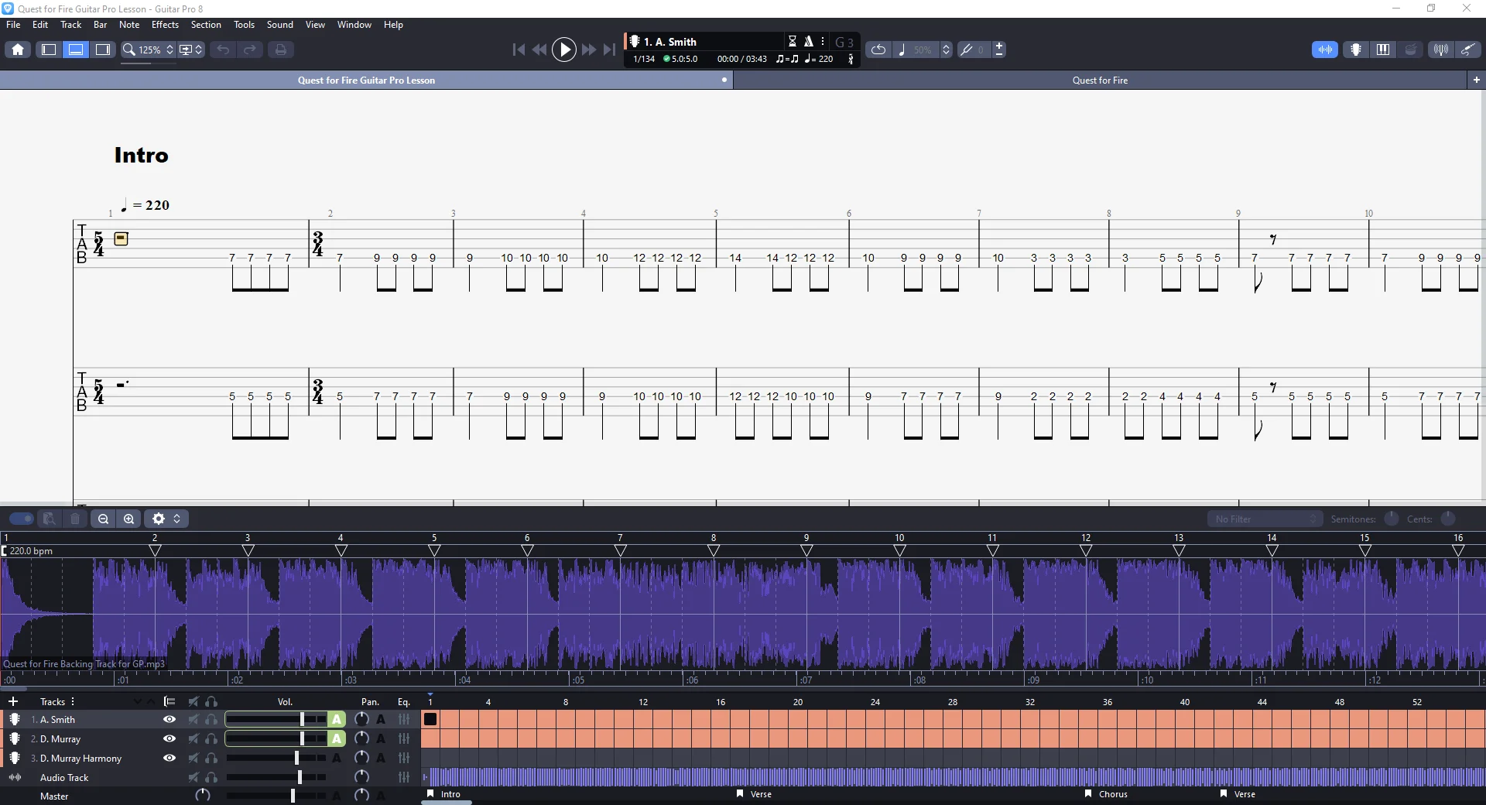Screen dimensions: 1486x805
Task: Solo the A. Smith track
Action: pos(211,719)
